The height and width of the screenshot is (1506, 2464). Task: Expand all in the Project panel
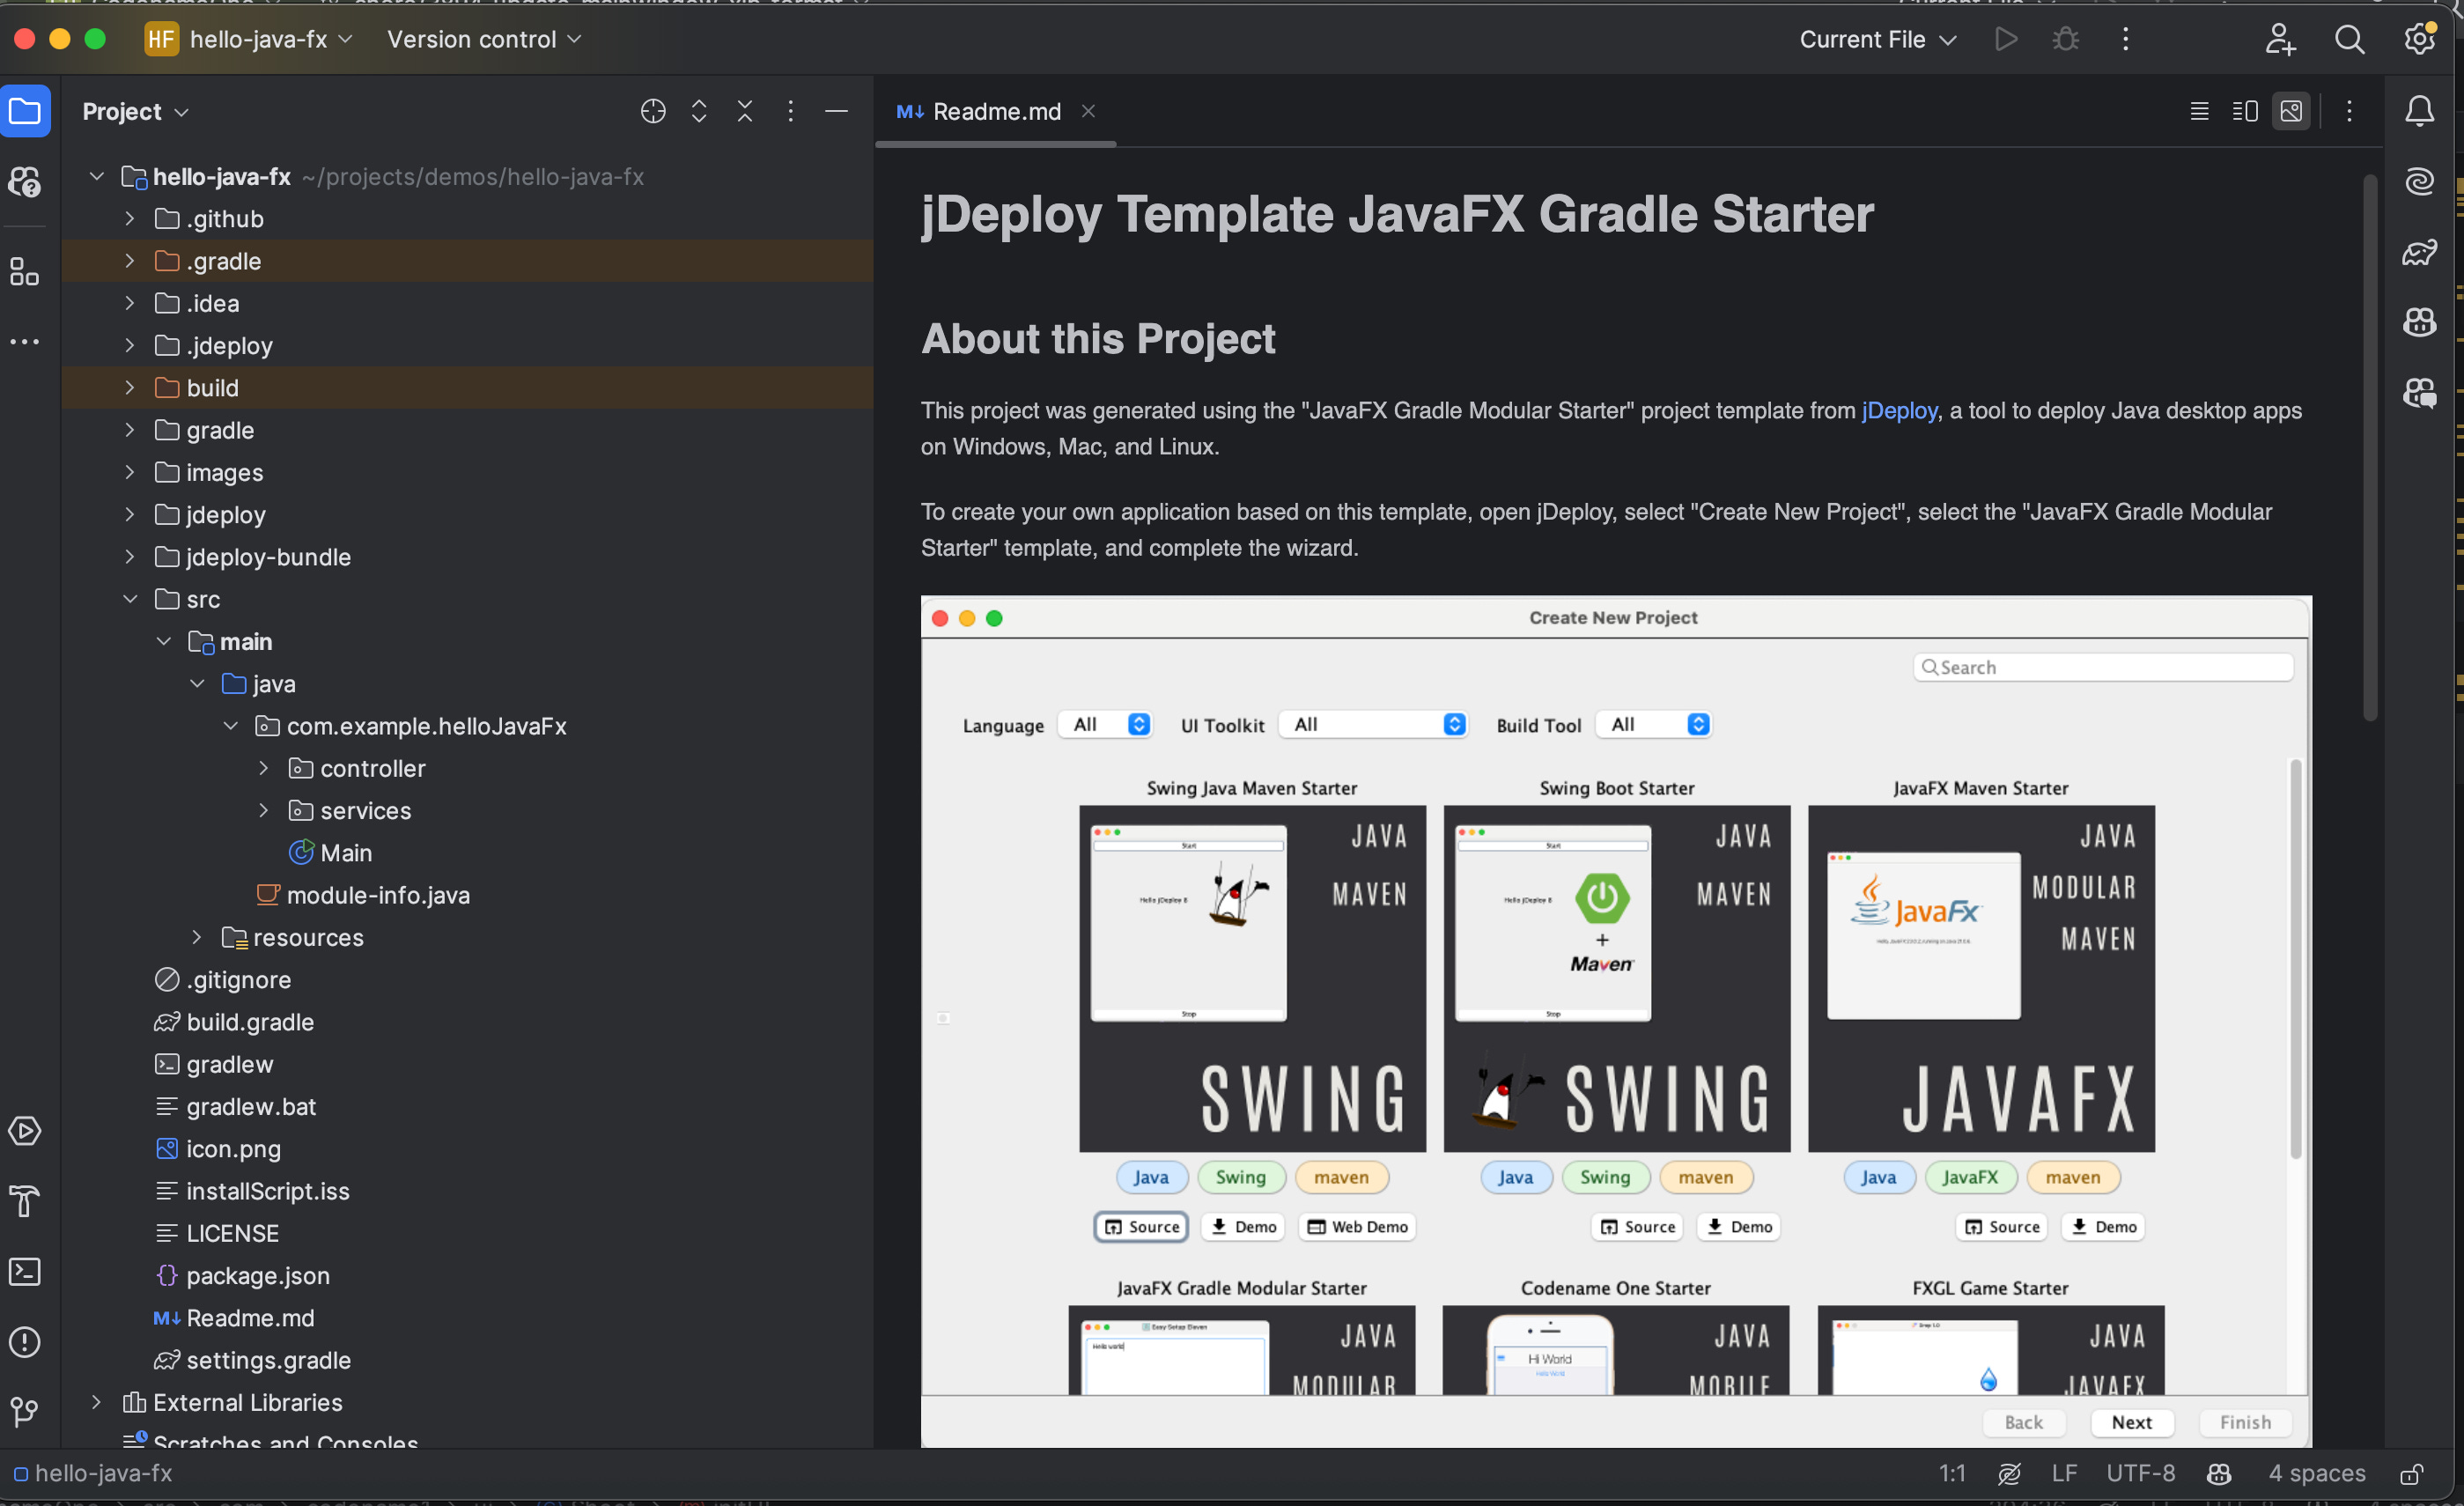point(699,111)
